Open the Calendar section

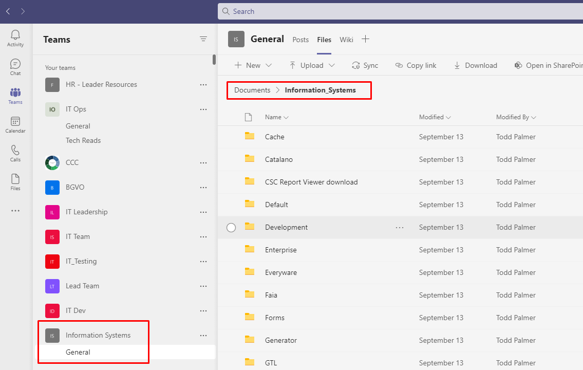(x=15, y=124)
